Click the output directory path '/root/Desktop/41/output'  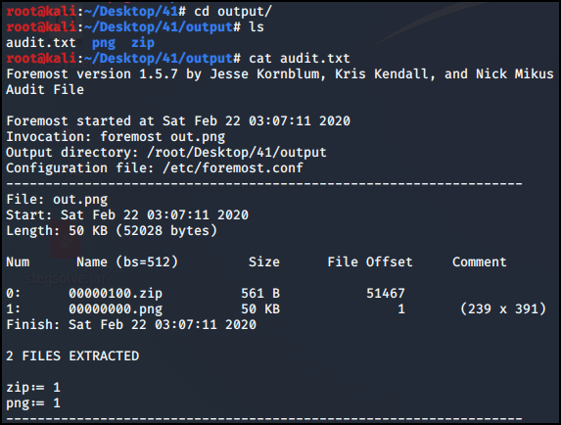237,153
